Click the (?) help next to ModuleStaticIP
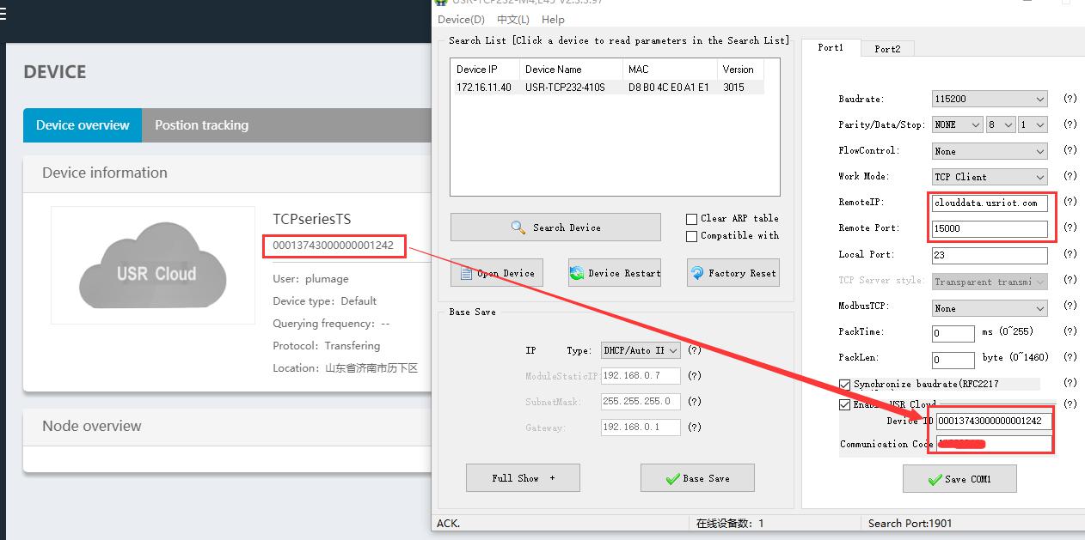 coord(695,376)
